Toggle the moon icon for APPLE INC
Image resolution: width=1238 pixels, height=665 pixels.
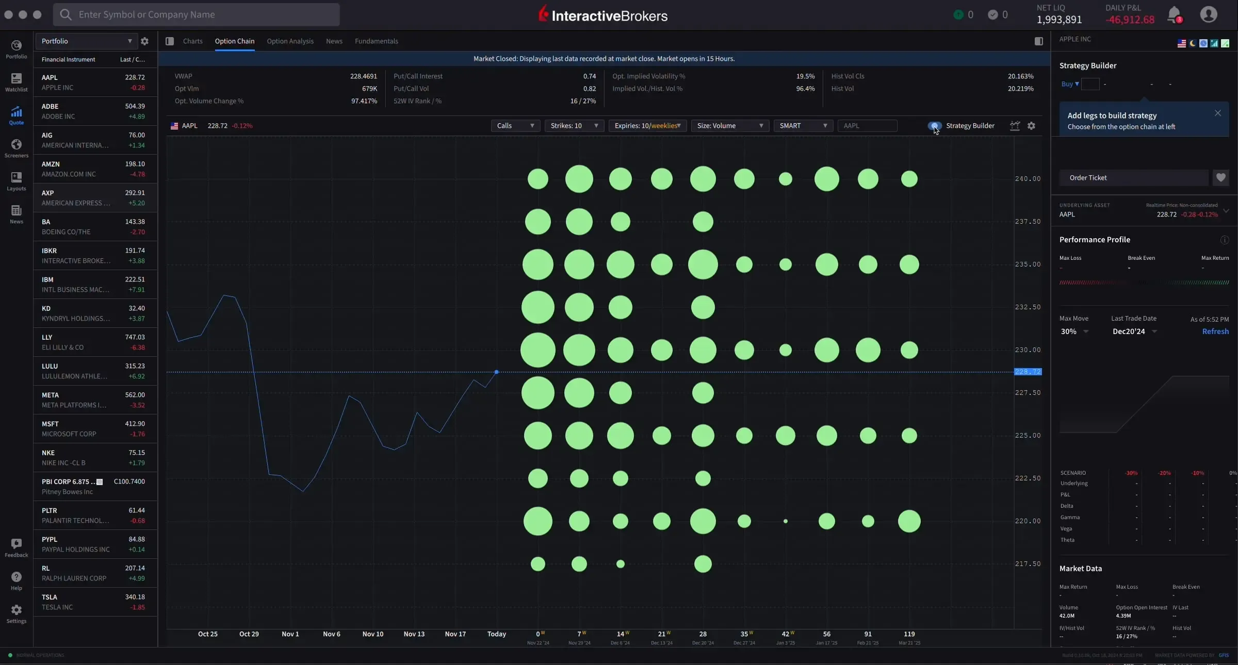tap(1193, 43)
